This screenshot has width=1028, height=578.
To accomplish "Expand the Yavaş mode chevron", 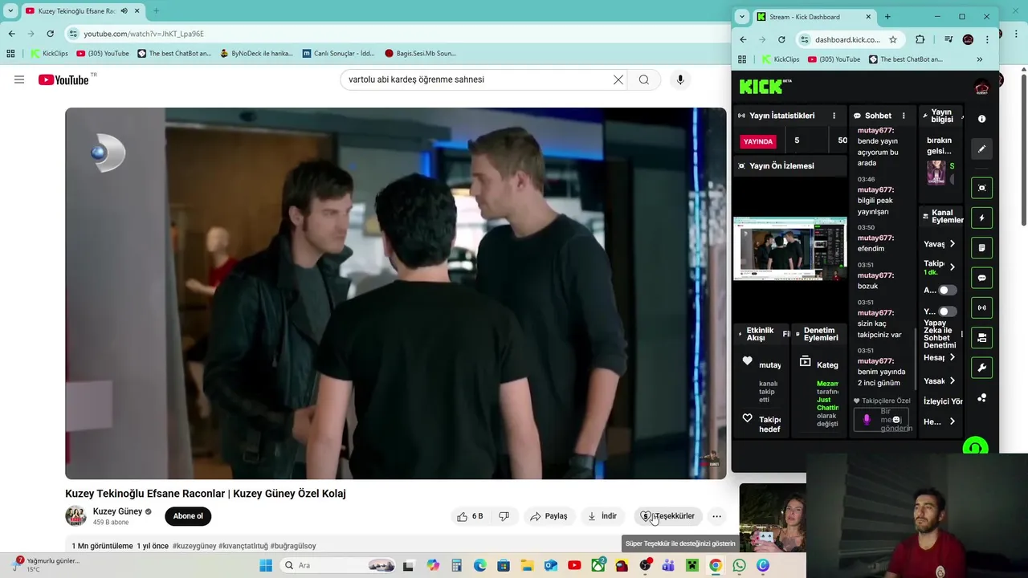I will (953, 244).
